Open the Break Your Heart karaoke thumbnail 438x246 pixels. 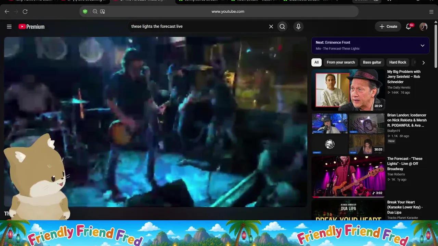point(348,210)
